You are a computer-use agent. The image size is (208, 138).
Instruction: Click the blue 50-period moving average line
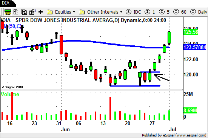point(86,41)
